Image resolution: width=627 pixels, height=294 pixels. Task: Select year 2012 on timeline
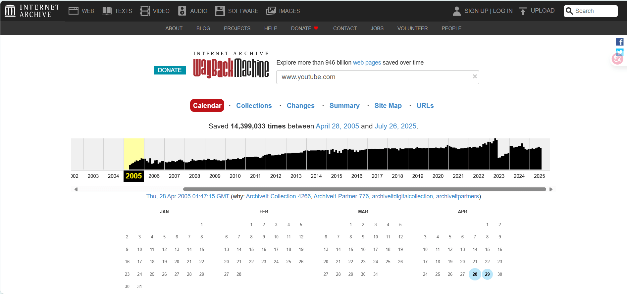pos(276,176)
